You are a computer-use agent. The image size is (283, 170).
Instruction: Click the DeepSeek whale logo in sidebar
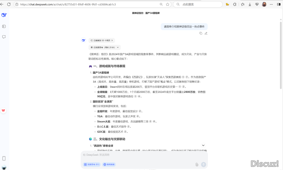click(x=4, y=15)
